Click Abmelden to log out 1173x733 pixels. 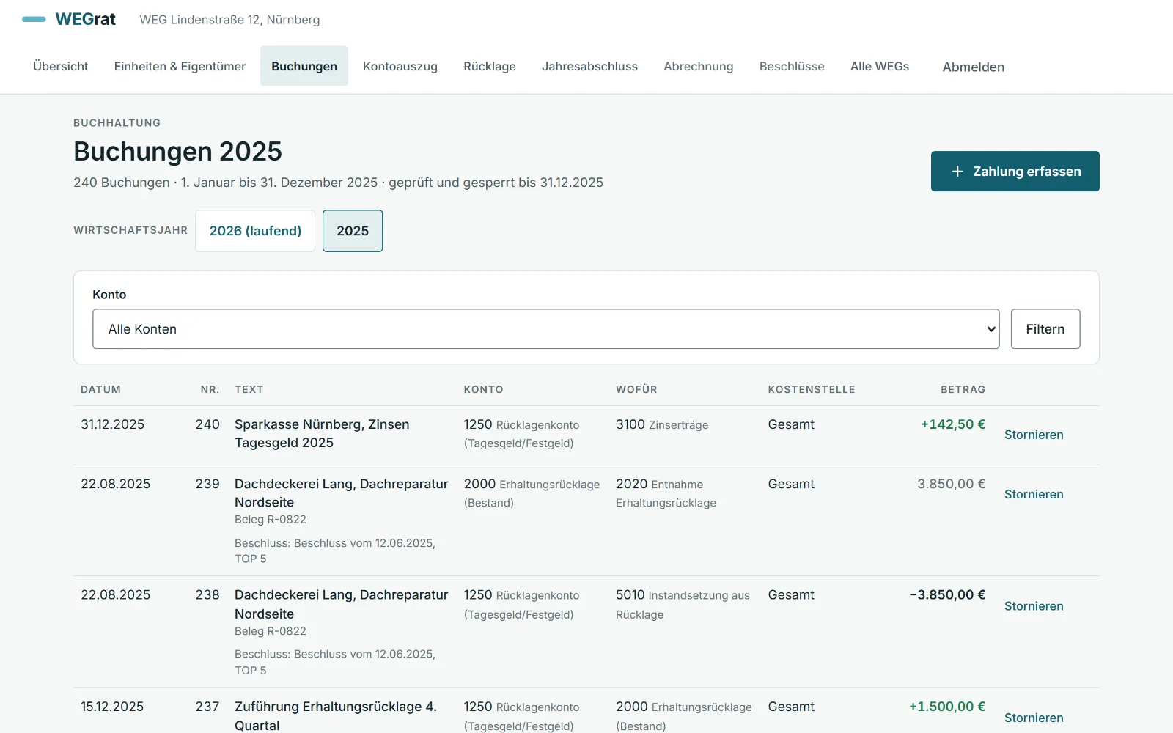(x=974, y=67)
